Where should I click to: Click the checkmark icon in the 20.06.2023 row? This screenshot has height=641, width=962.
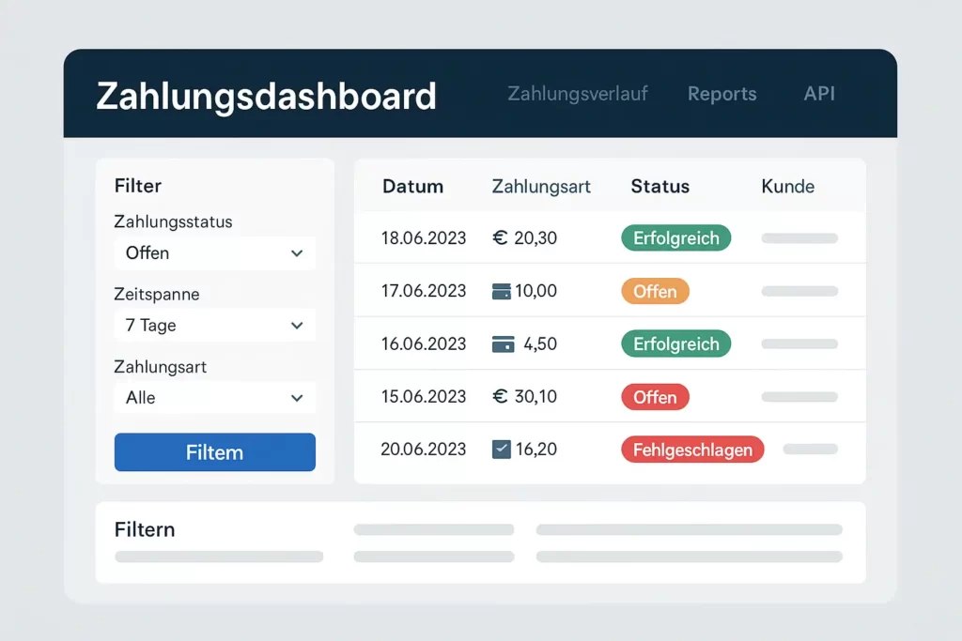[x=502, y=450]
